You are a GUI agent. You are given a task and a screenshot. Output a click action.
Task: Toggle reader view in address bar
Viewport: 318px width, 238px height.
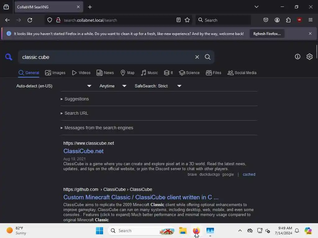[x=179, y=20]
